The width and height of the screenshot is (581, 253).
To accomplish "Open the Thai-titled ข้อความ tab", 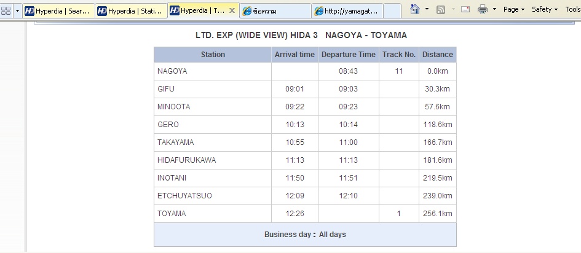I will coord(275,10).
